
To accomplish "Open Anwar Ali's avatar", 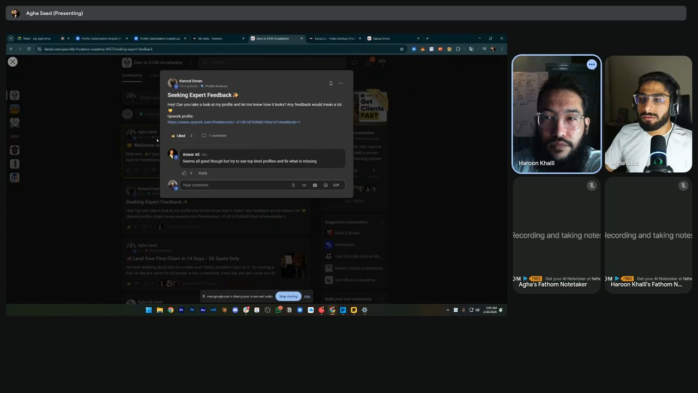I will pyautogui.click(x=172, y=154).
